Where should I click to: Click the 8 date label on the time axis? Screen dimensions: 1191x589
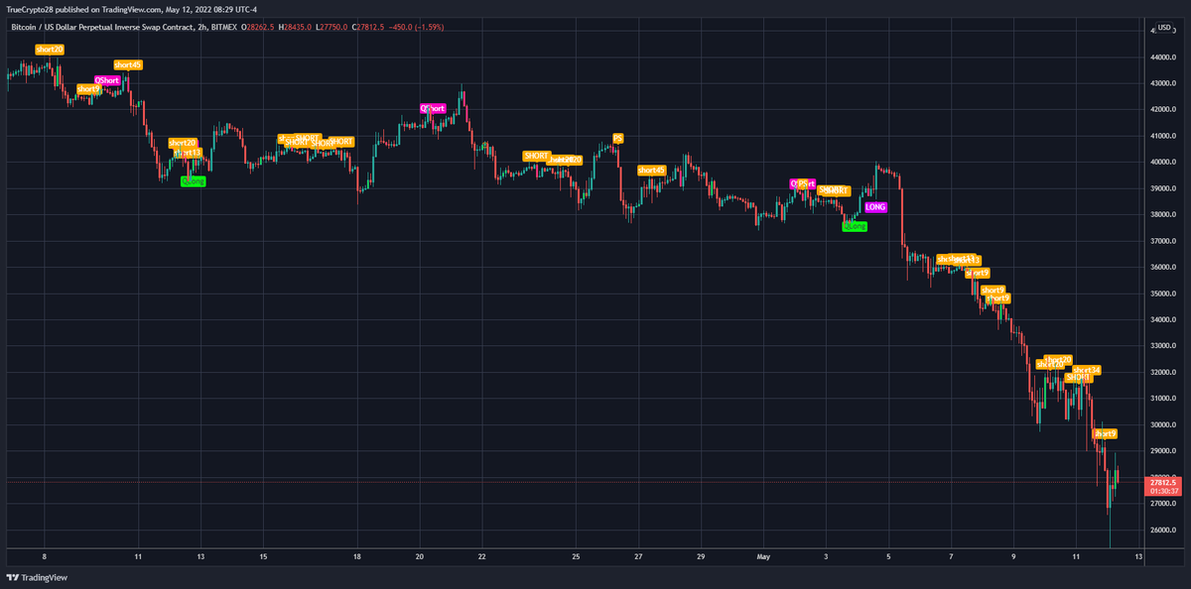[45, 557]
